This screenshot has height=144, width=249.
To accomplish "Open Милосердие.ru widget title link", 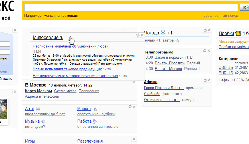I will [x=48, y=37].
